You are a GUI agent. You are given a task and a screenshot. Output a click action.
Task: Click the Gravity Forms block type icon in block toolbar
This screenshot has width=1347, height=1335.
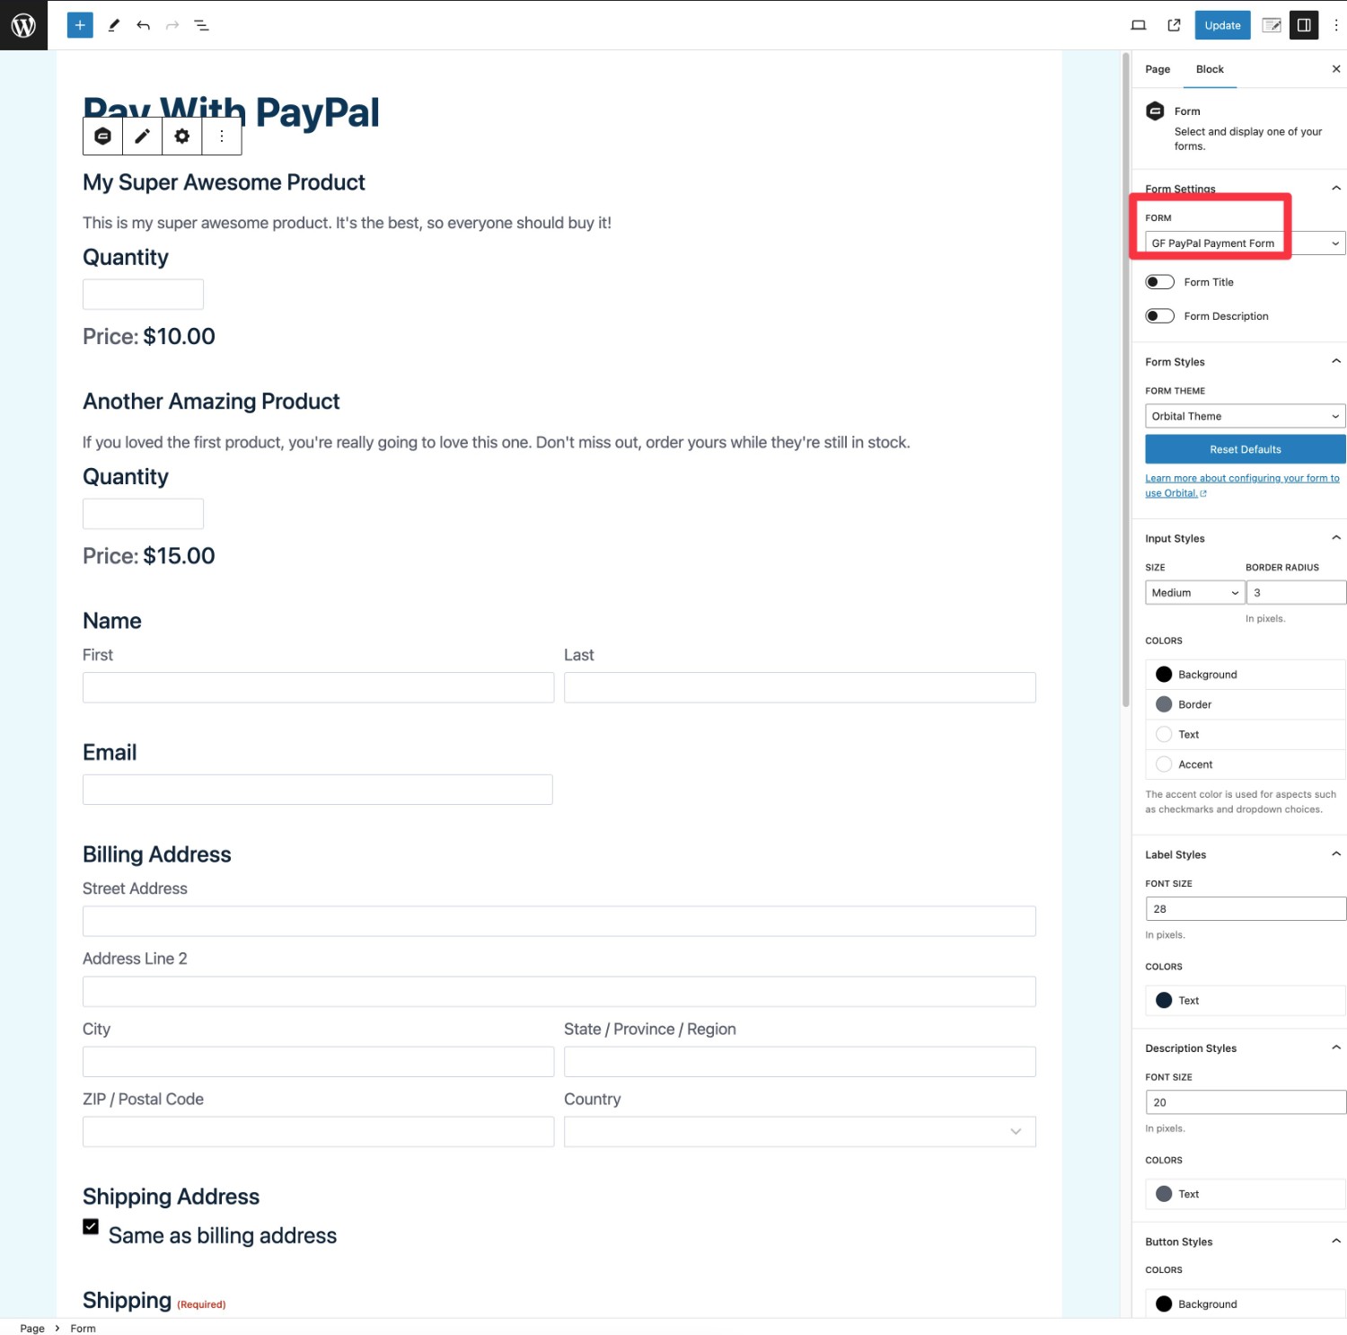coord(103,137)
